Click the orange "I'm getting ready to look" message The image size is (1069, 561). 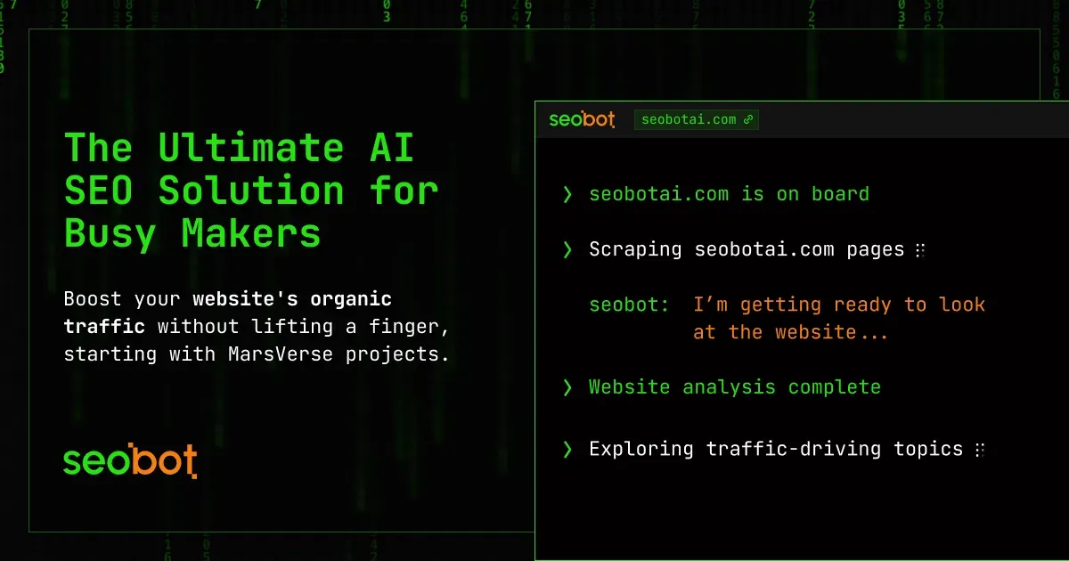coord(838,305)
